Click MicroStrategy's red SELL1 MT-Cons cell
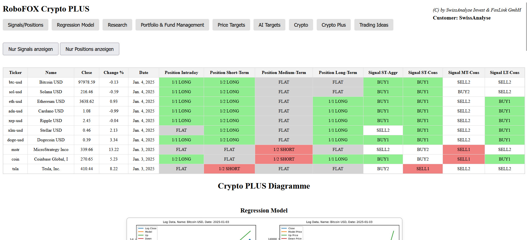 point(463,150)
